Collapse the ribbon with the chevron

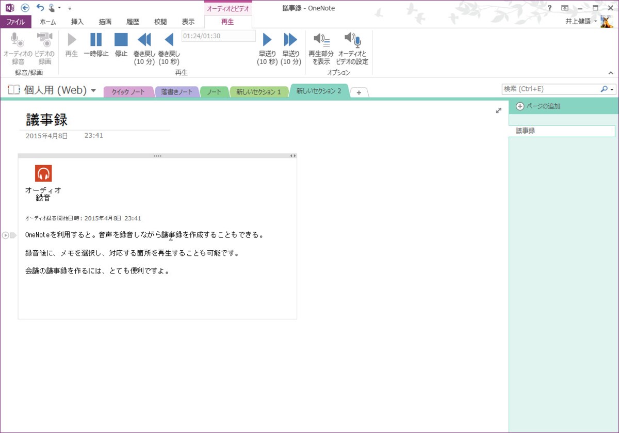[611, 73]
